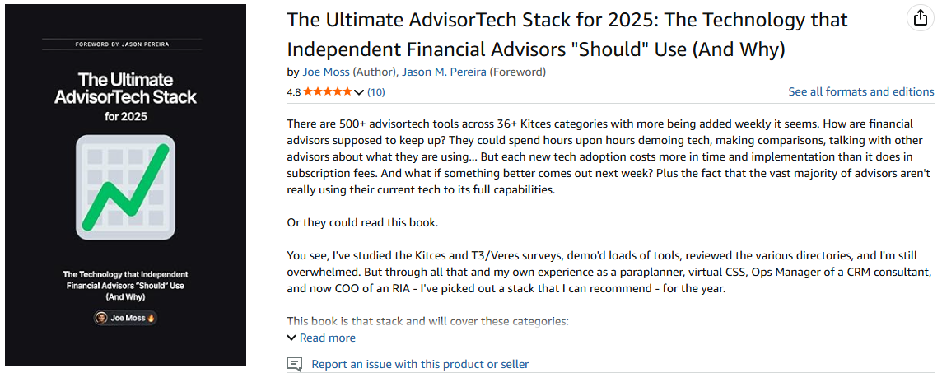Click Joe Moss's avatar on the book cover
The height and width of the screenshot is (373, 942).
point(101,318)
